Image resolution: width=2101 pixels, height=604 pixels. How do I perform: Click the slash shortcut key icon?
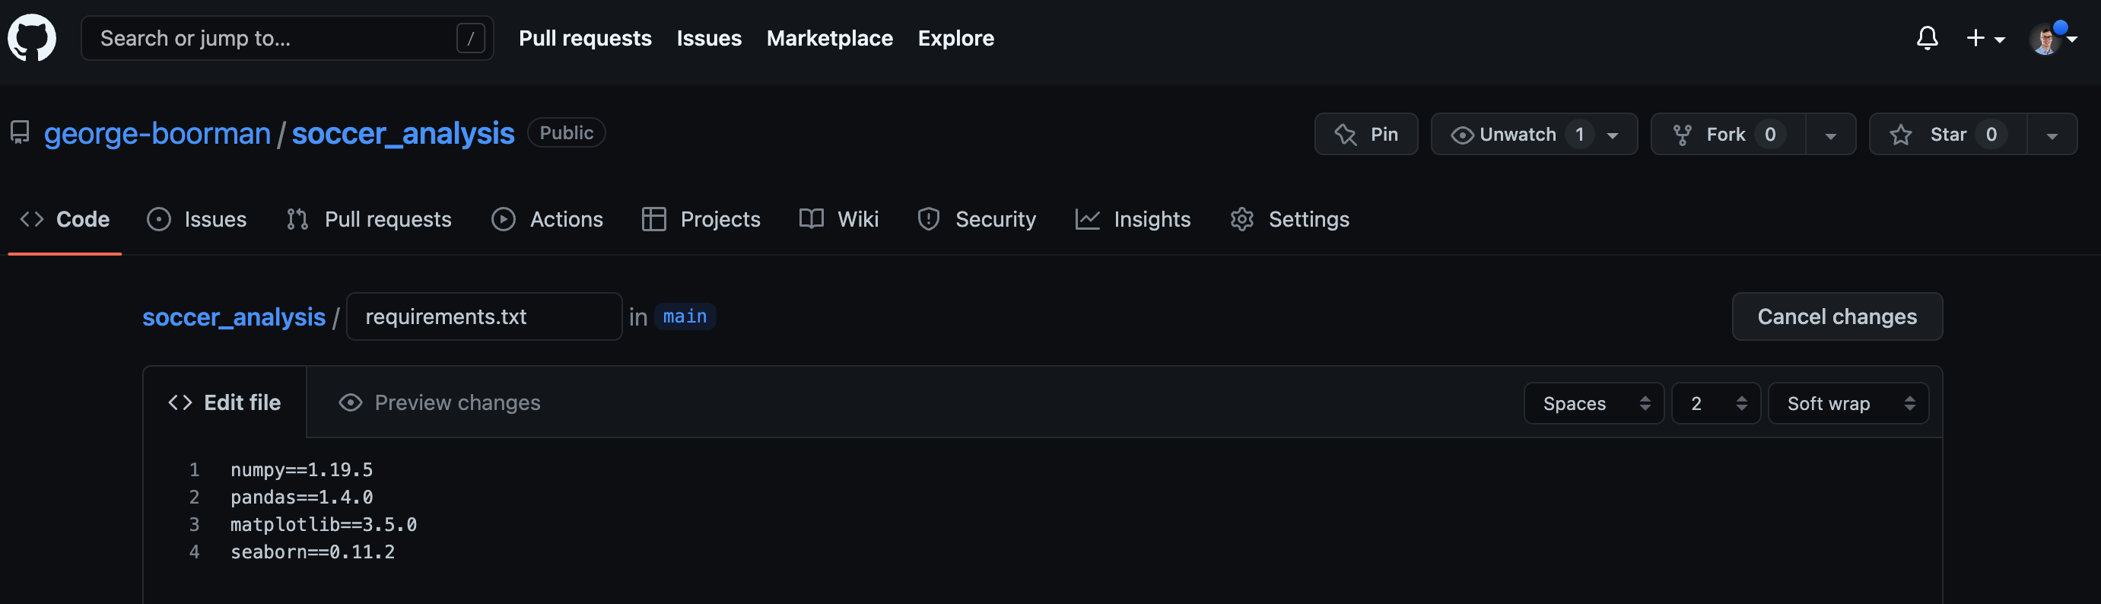pyautogui.click(x=471, y=38)
